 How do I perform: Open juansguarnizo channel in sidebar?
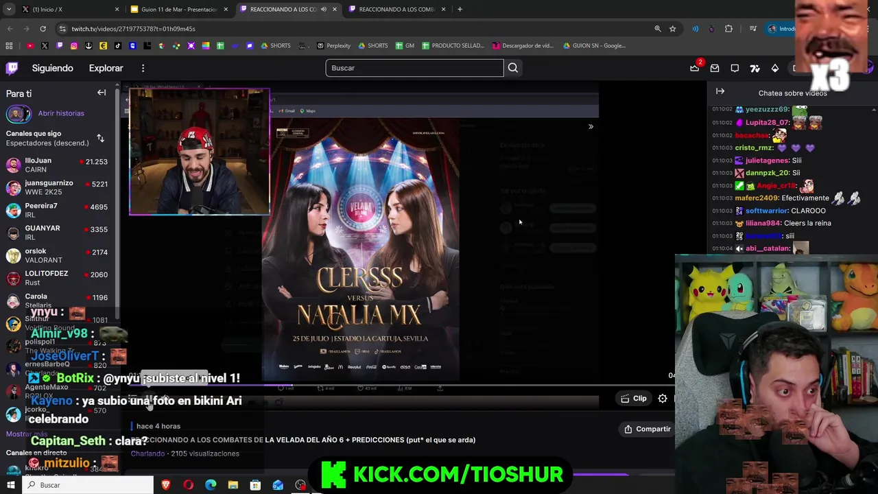(57, 187)
